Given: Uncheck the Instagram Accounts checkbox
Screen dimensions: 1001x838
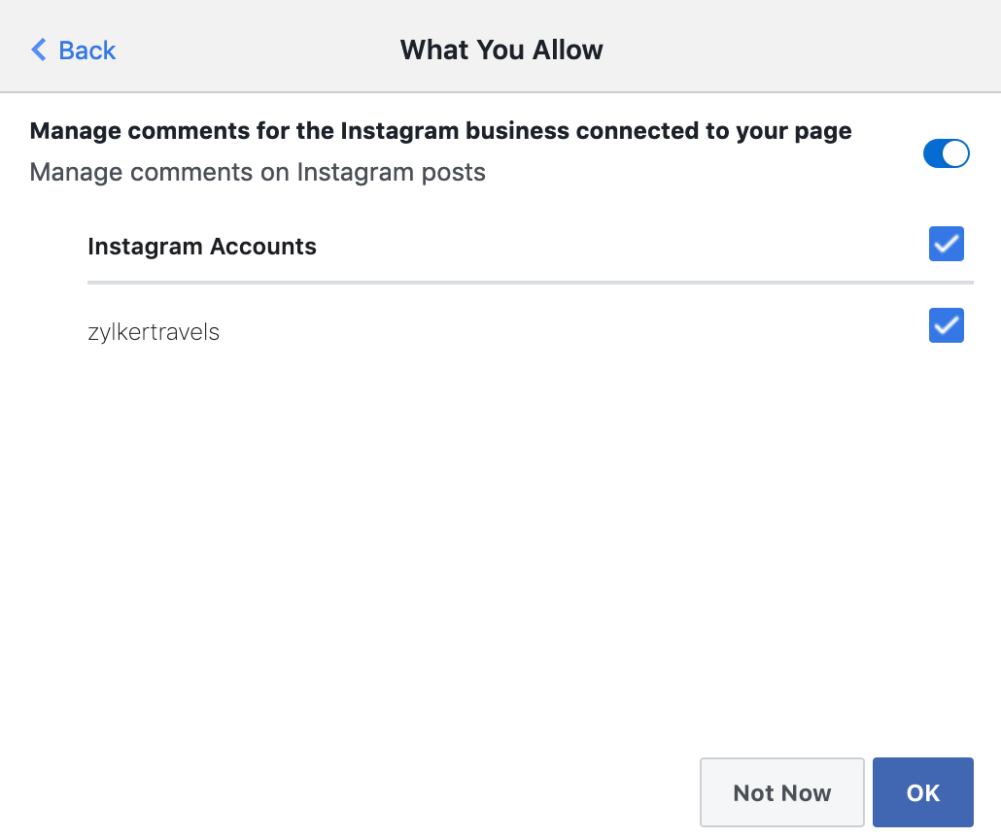Looking at the screenshot, I should 946,245.
